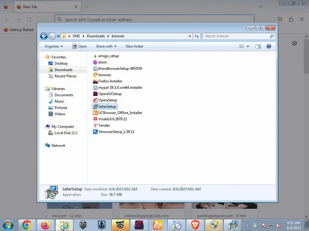Refresh the browser folder view

197,36
